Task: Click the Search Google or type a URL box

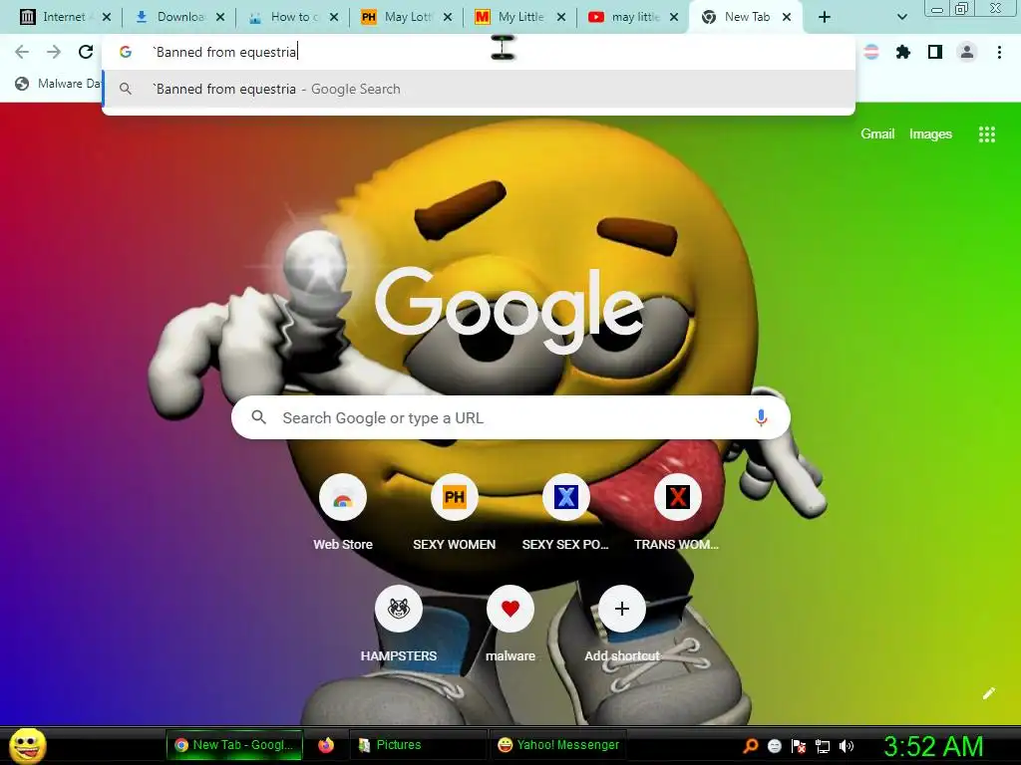Action: (510, 417)
